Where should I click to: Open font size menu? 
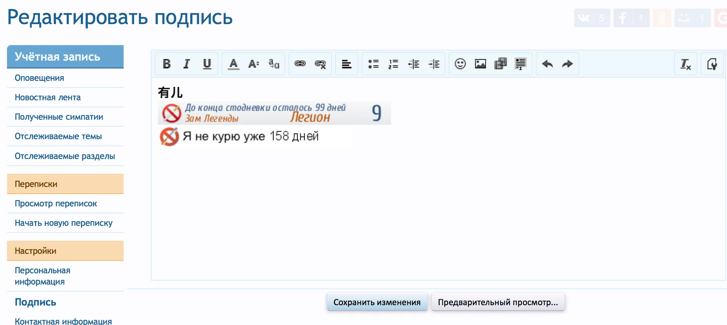253,64
